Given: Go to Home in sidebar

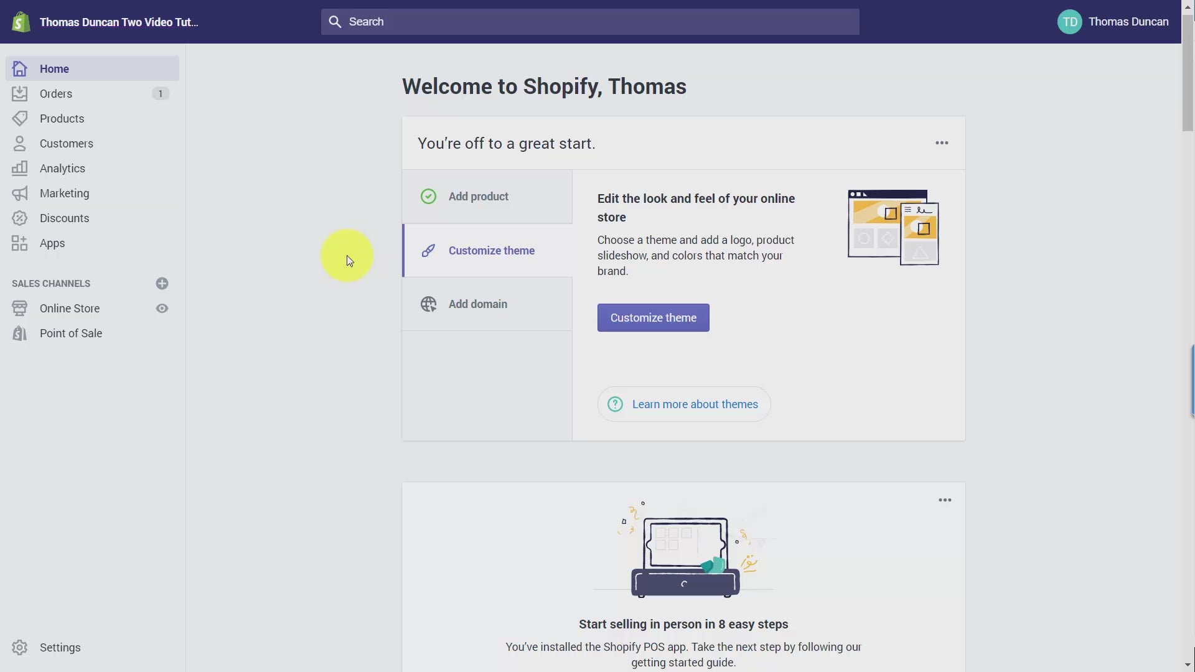Looking at the screenshot, I should [x=92, y=68].
